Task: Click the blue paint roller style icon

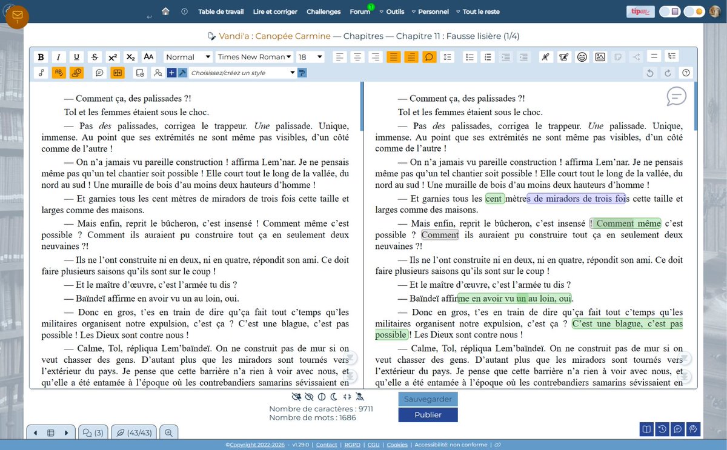Action: click(x=302, y=73)
